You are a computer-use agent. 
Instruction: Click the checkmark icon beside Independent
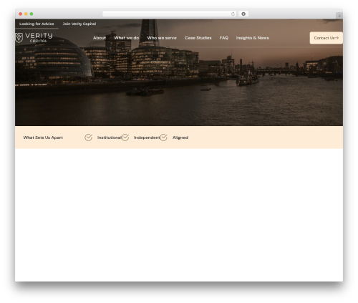tap(125, 138)
